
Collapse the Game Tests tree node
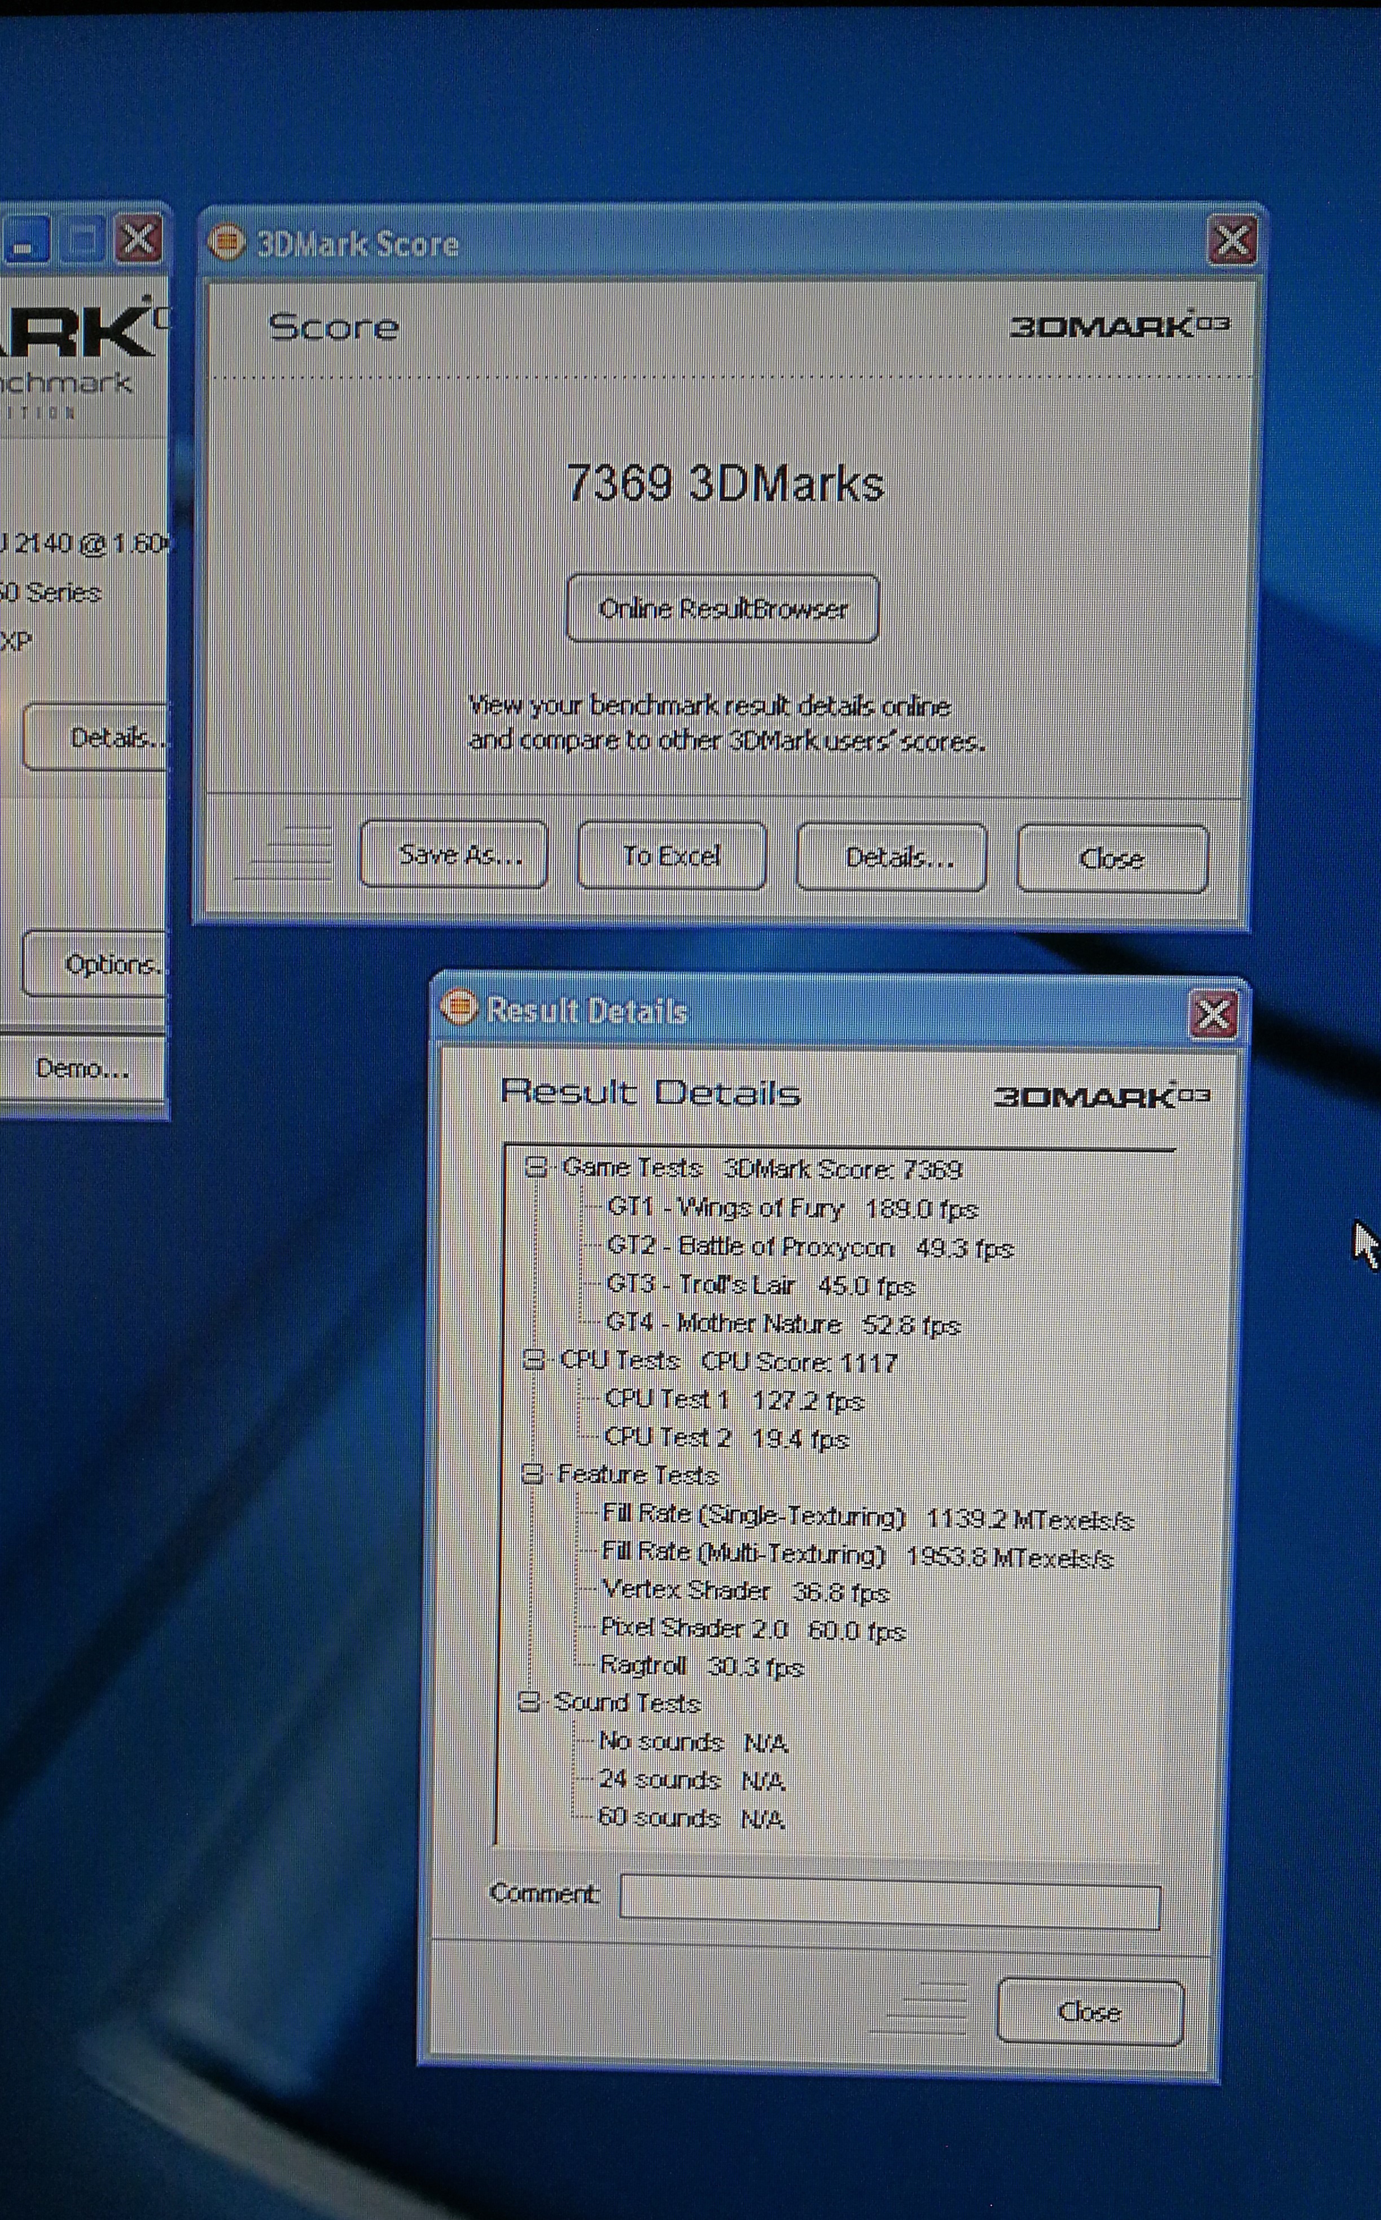537,1167
